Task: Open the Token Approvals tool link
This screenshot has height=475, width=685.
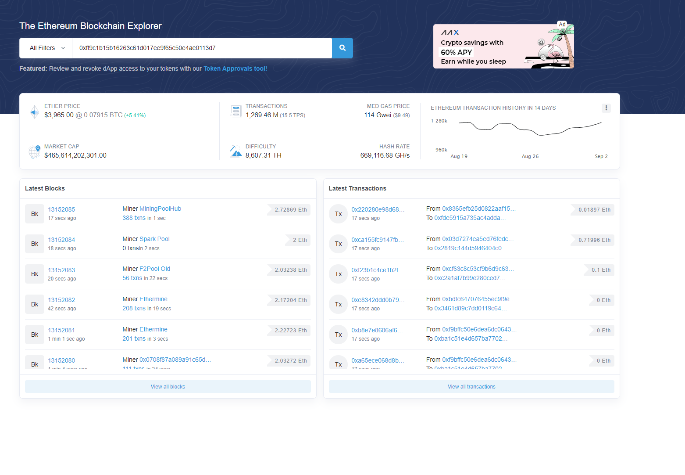Action: pyautogui.click(x=235, y=68)
